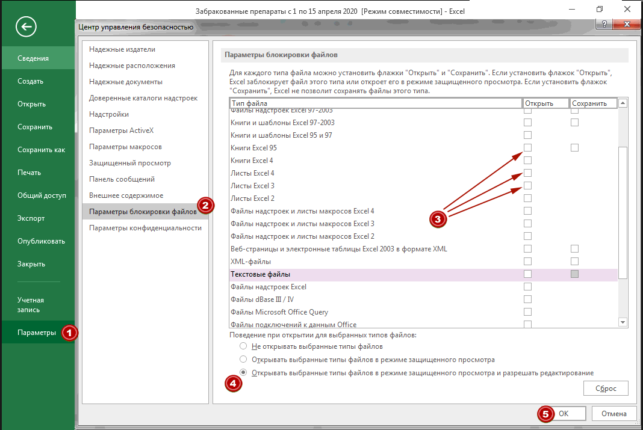Open Общий доступ section

[38, 195]
